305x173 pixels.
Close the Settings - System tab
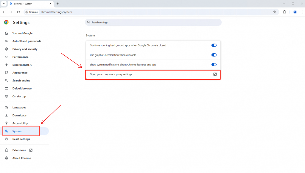tap(50, 4)
